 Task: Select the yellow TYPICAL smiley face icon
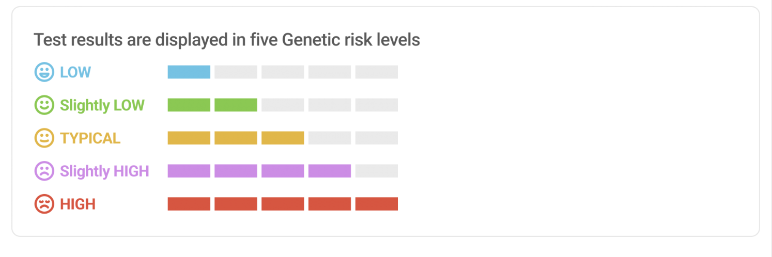[x=44, y=138]
